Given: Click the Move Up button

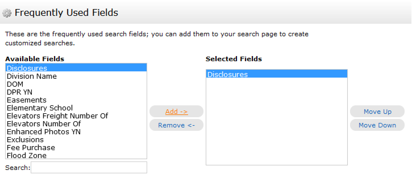Looking at the screenshot, I should pyautogui.click(x=377, y=112).
